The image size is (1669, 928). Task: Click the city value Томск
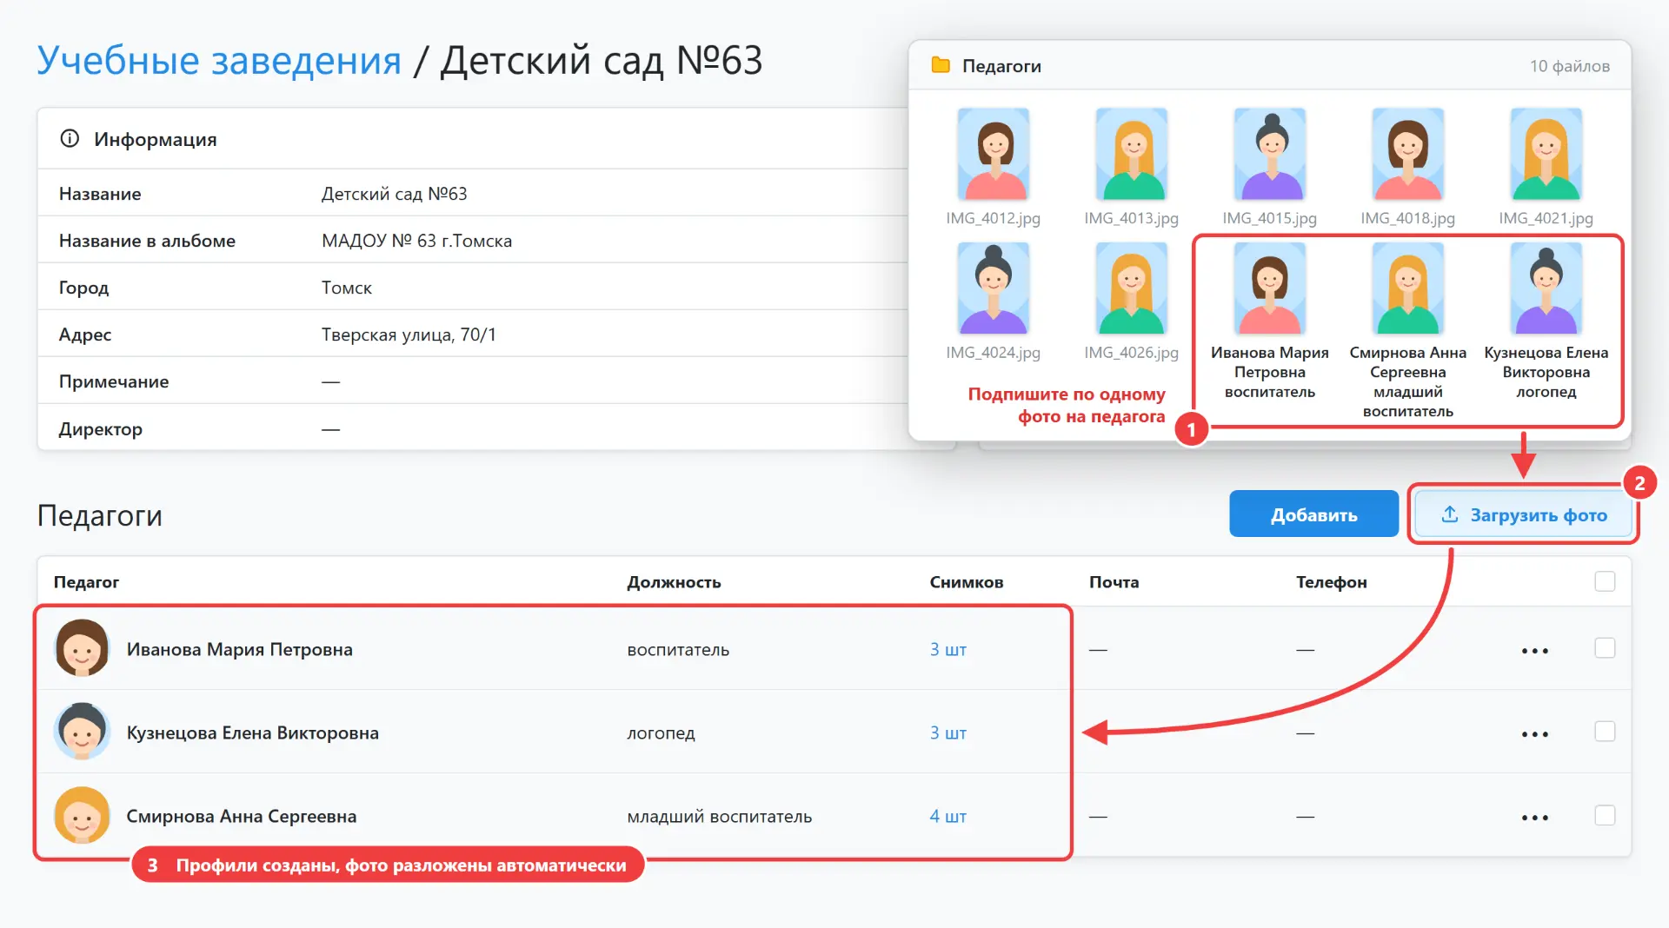click(346, 288)
